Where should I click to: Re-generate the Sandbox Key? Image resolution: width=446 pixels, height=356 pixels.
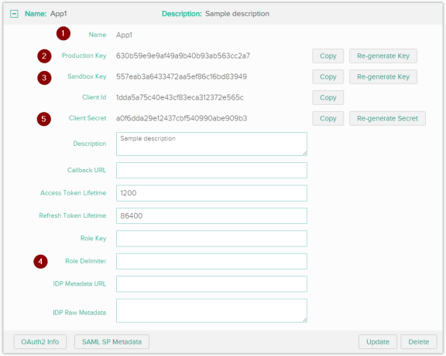click(383, 76)
